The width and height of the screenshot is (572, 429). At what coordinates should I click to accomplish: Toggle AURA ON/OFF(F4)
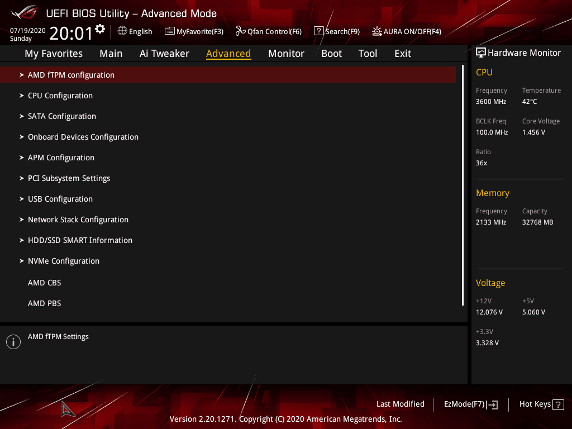coord(407,31)
